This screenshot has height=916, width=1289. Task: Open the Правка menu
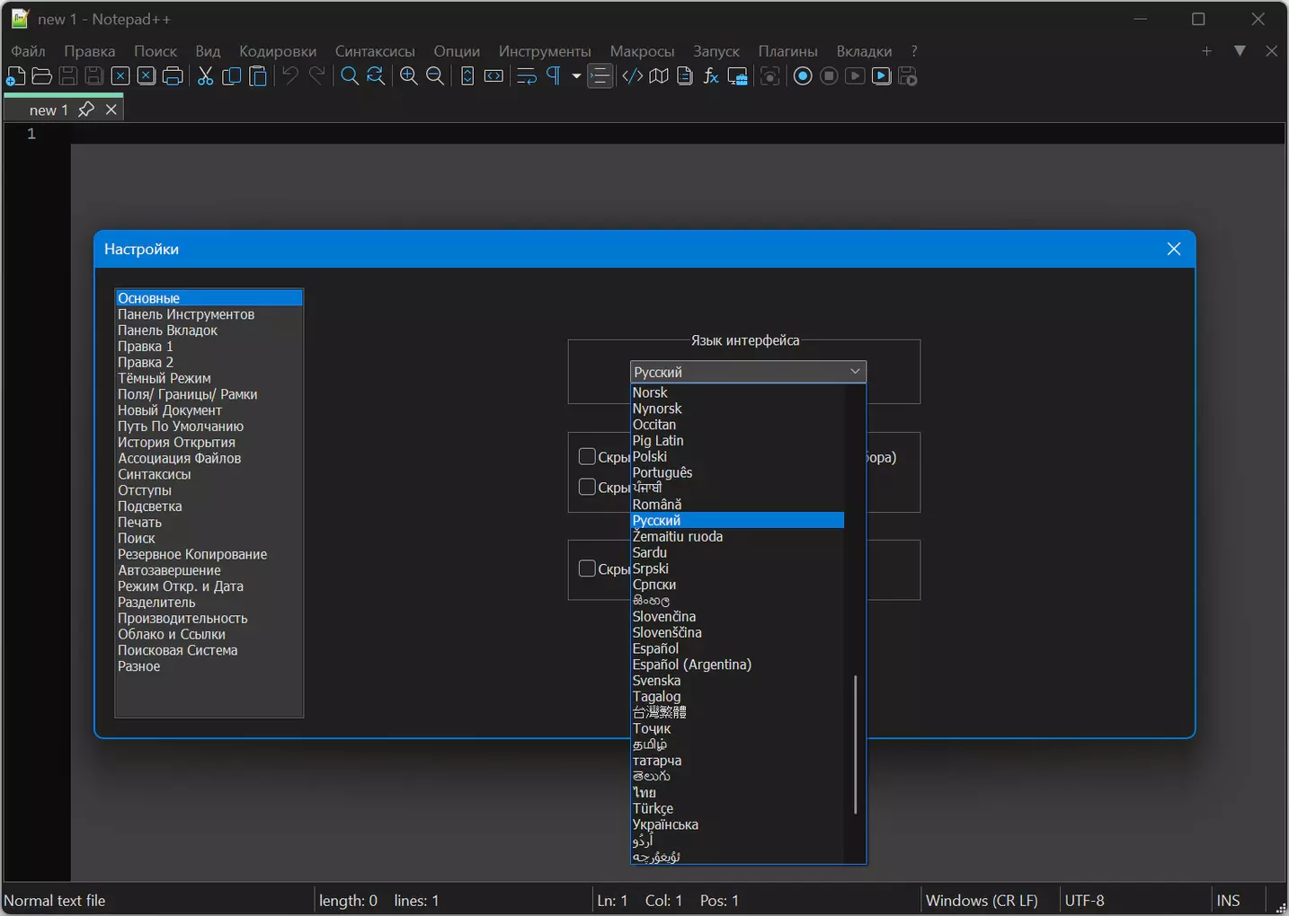point(90,51)
